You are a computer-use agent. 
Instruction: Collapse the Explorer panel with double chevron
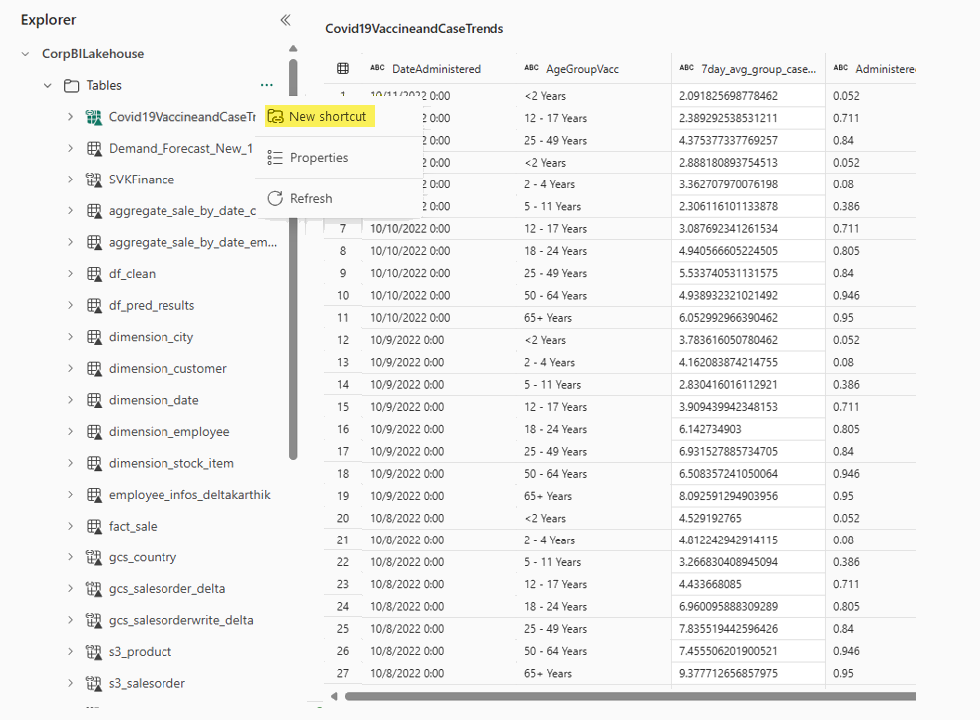point(285,20)
